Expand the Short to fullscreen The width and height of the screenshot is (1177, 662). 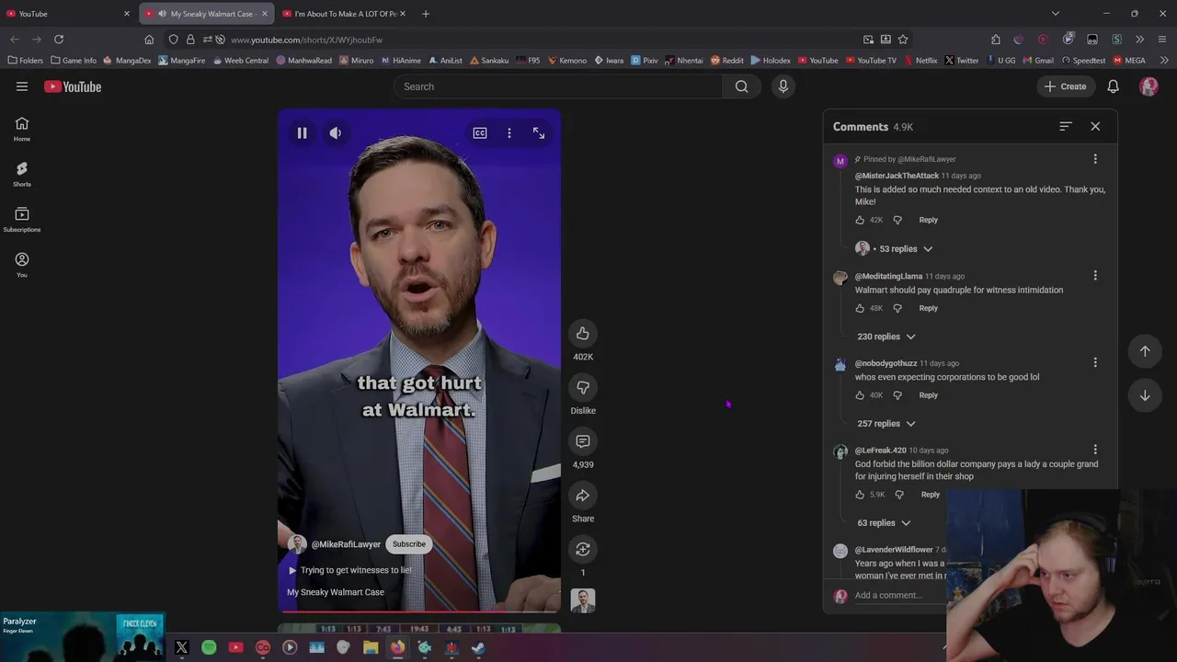coord(539,133)
